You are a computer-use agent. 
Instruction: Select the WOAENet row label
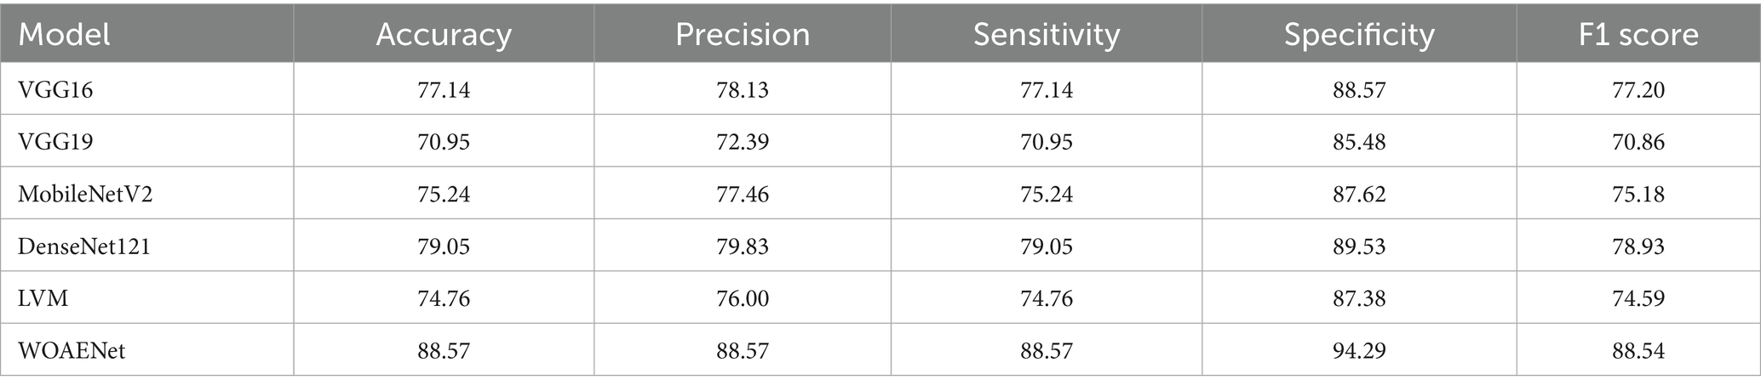(72, 350)
